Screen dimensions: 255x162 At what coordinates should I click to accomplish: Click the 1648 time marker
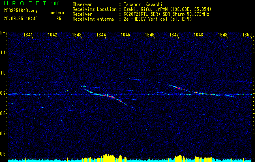[199, 35]
